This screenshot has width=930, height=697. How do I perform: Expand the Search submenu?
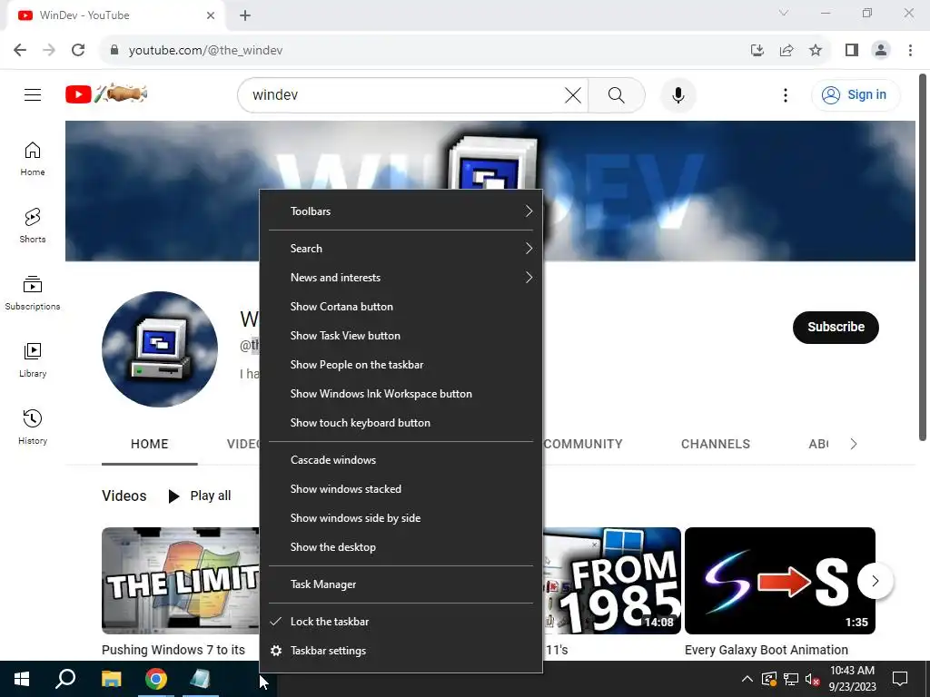point(401,249)
